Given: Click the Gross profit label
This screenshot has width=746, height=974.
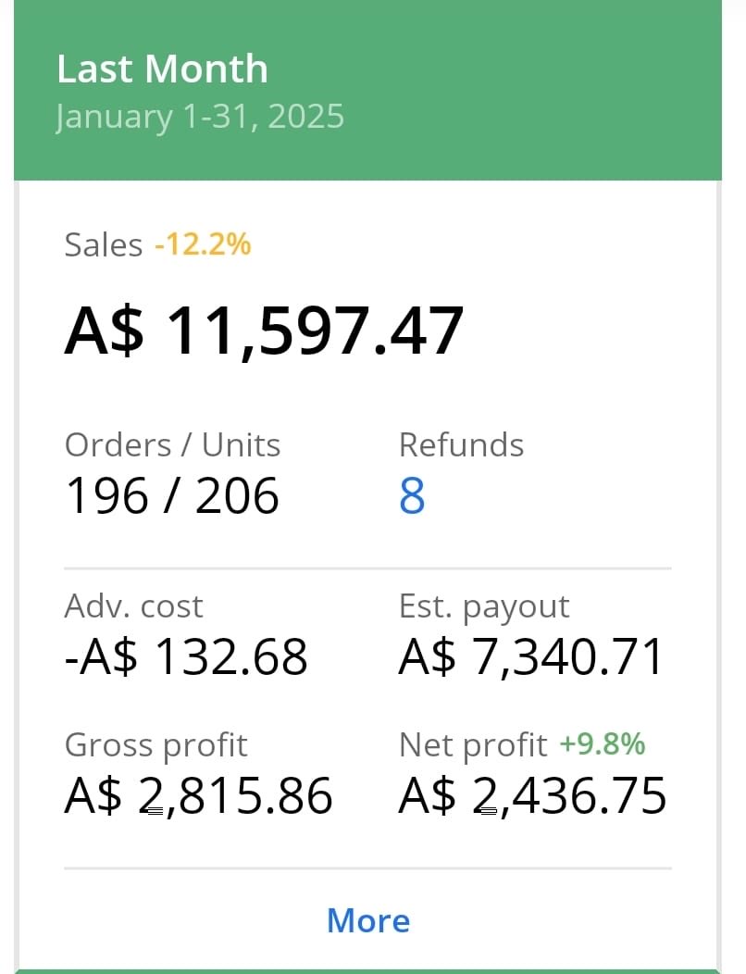Looking at the screenshot, I should click(155, 745).
